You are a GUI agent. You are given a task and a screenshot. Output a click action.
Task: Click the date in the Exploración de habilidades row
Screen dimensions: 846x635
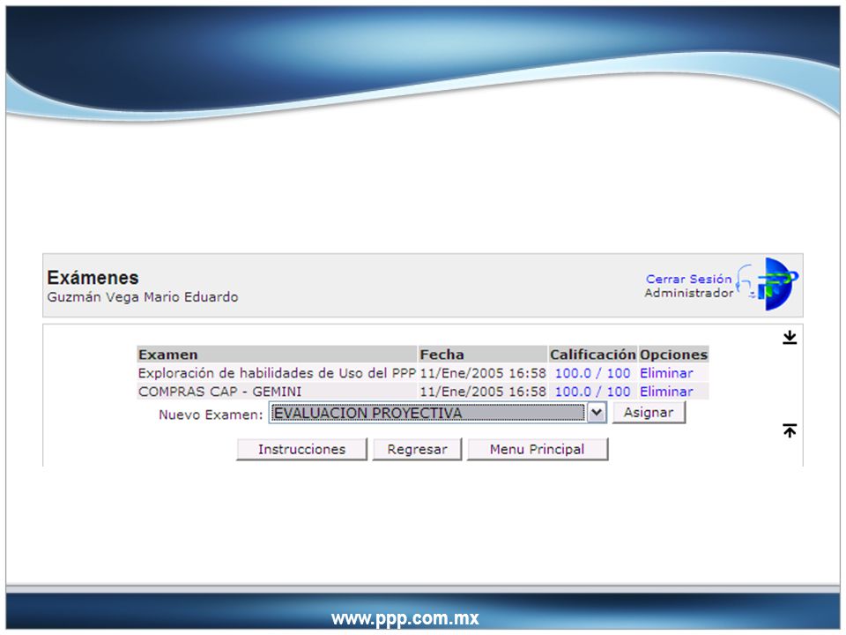click(483, 373)
